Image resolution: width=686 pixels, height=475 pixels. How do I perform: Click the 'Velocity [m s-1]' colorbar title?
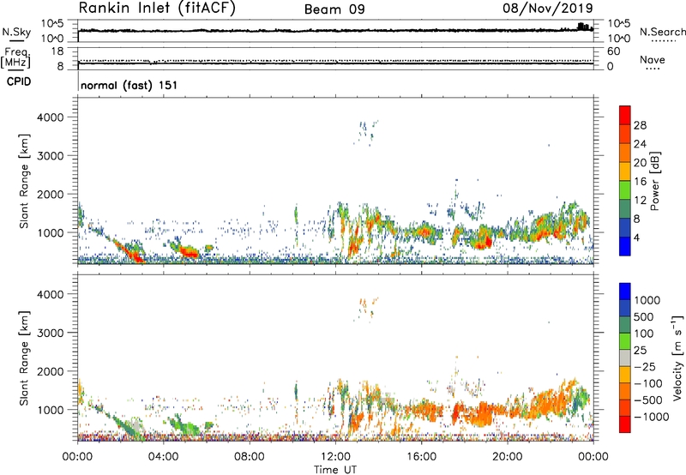pos(677,358)
